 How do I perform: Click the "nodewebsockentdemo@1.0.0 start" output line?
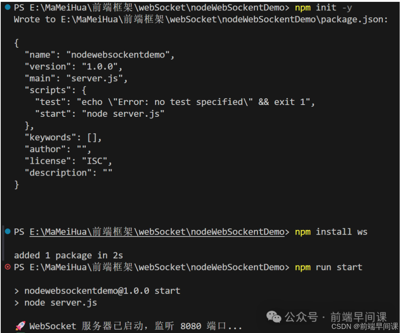[102, 291]
